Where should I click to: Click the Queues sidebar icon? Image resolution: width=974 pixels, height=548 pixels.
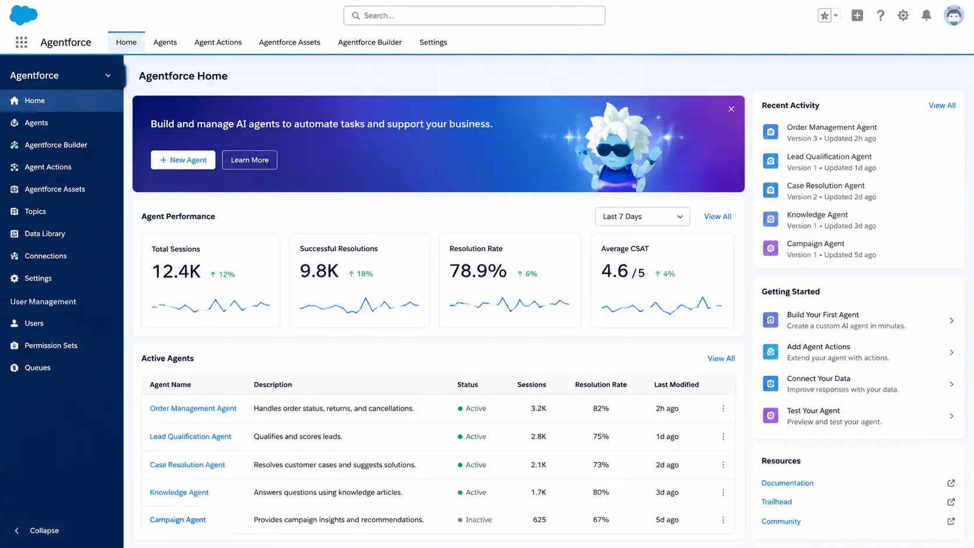pos(15,367)
